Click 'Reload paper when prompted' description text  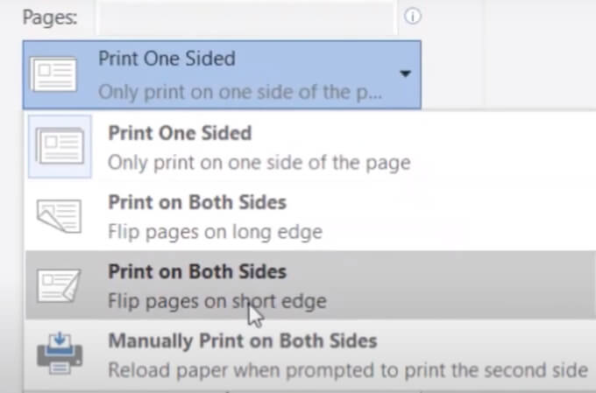click(347, 369)
